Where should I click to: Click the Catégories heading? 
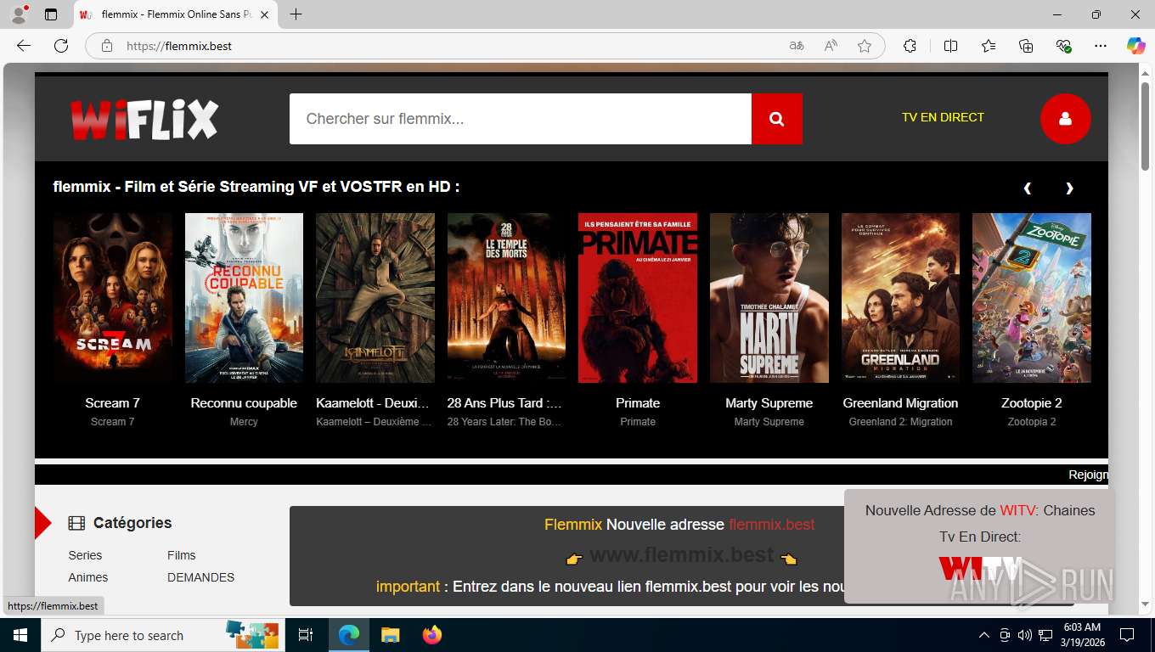pyautogui.click(x=132, y=523)
